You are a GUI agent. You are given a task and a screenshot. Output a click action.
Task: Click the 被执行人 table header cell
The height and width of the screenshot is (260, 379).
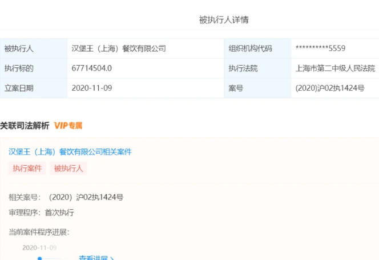[x=34, y=49]
